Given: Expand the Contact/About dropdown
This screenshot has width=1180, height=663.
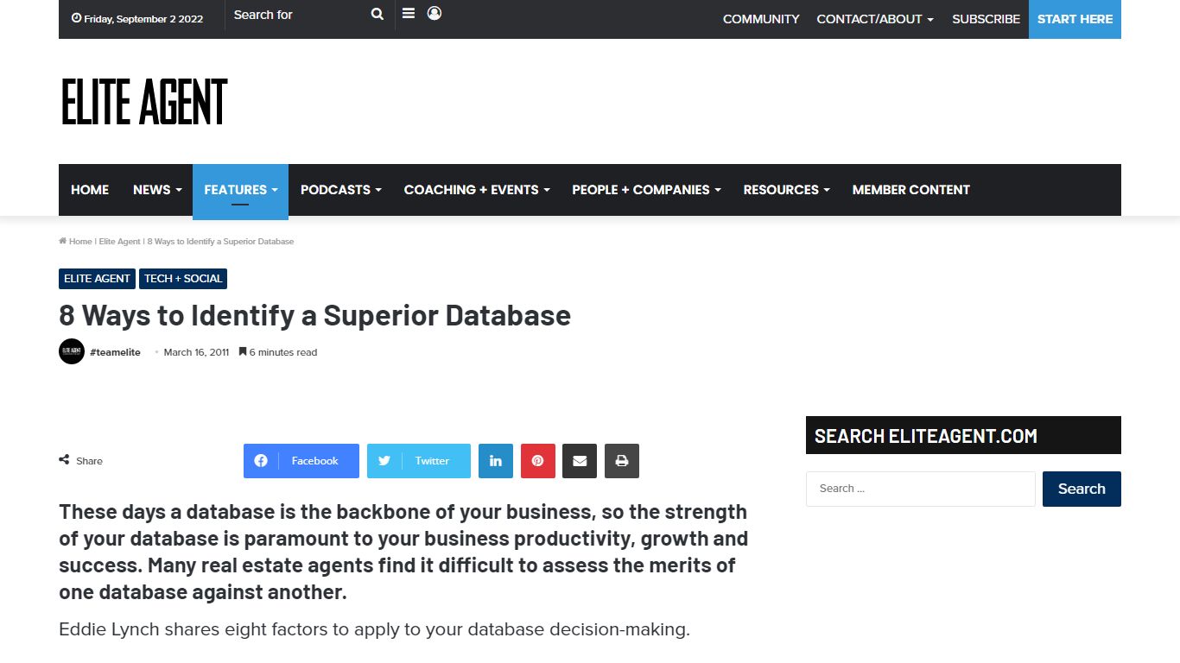Looking at the screenshot, I should pyautogui.click(x=875, y=19).
